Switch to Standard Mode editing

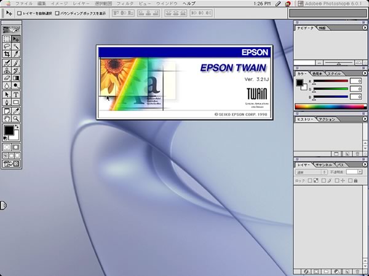pyautogui.click(x=7, y=147)
